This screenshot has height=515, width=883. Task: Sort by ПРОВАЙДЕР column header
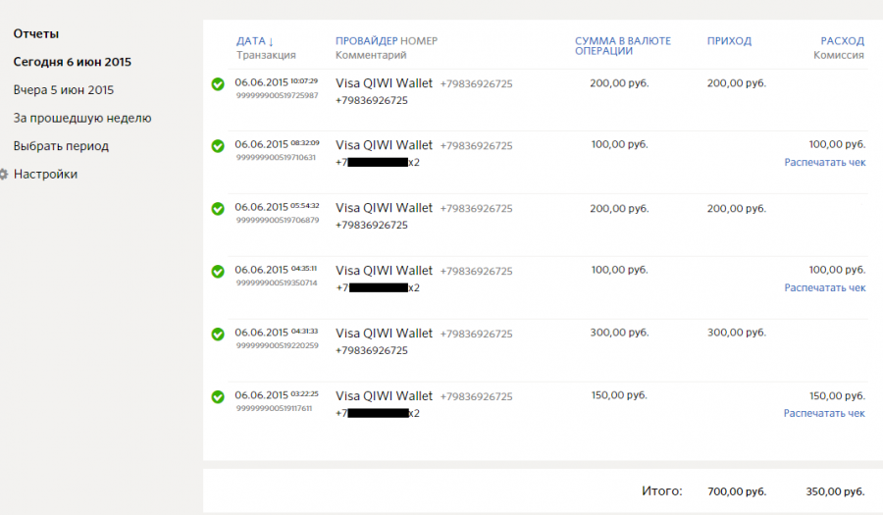(x=367, y=41)
